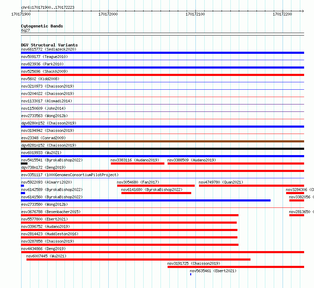The height and width of the screenshot is (288, 314).
Task: Select nsv3204022 (Chaisson2019) variant label
Action: 48,94
